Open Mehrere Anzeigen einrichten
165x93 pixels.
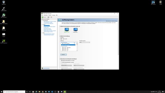coord(48,32)
